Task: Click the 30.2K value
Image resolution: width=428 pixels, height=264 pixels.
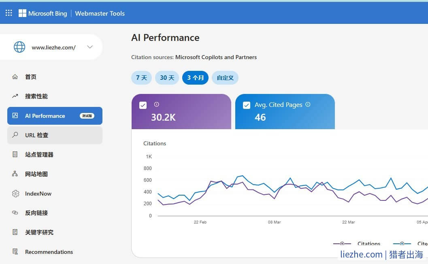Action: pos(163,117)
